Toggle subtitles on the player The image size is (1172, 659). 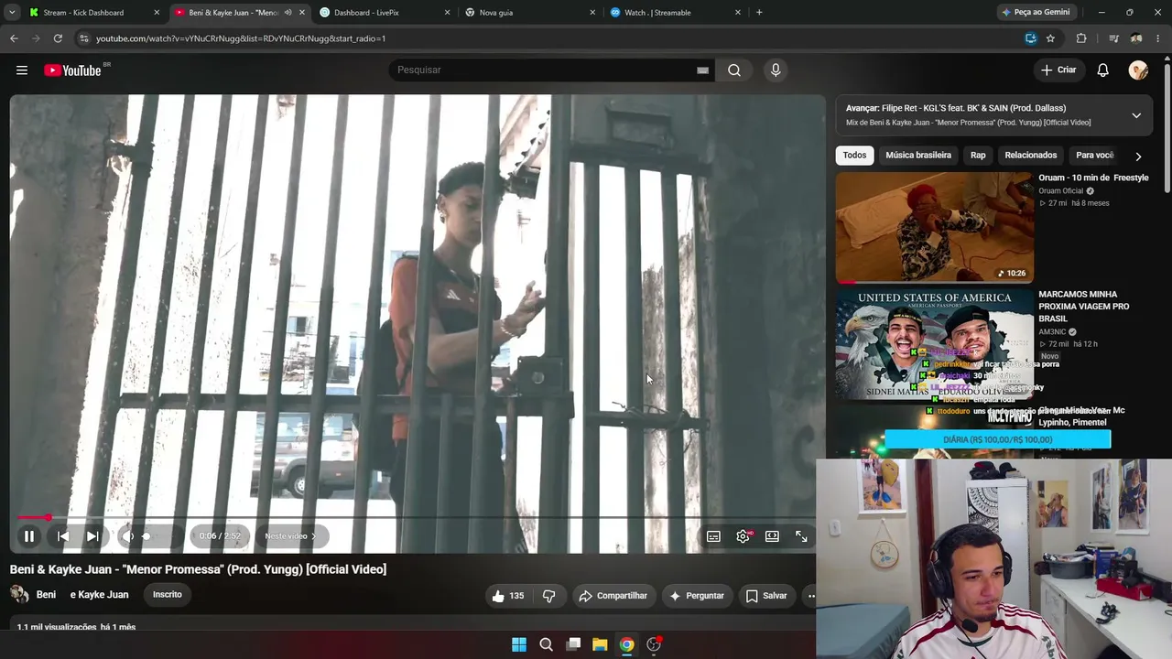tap(713, 536)
